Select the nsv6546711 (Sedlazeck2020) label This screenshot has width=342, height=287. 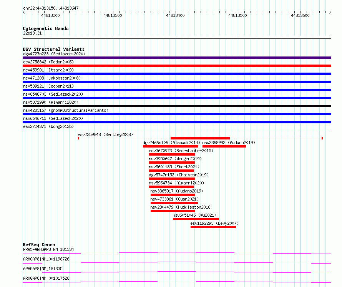[x=53, y=118]
